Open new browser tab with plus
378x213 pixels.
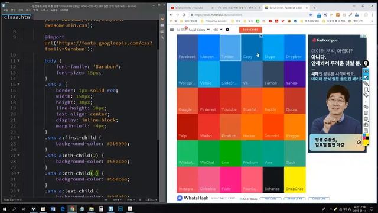(x=314, y=8)
